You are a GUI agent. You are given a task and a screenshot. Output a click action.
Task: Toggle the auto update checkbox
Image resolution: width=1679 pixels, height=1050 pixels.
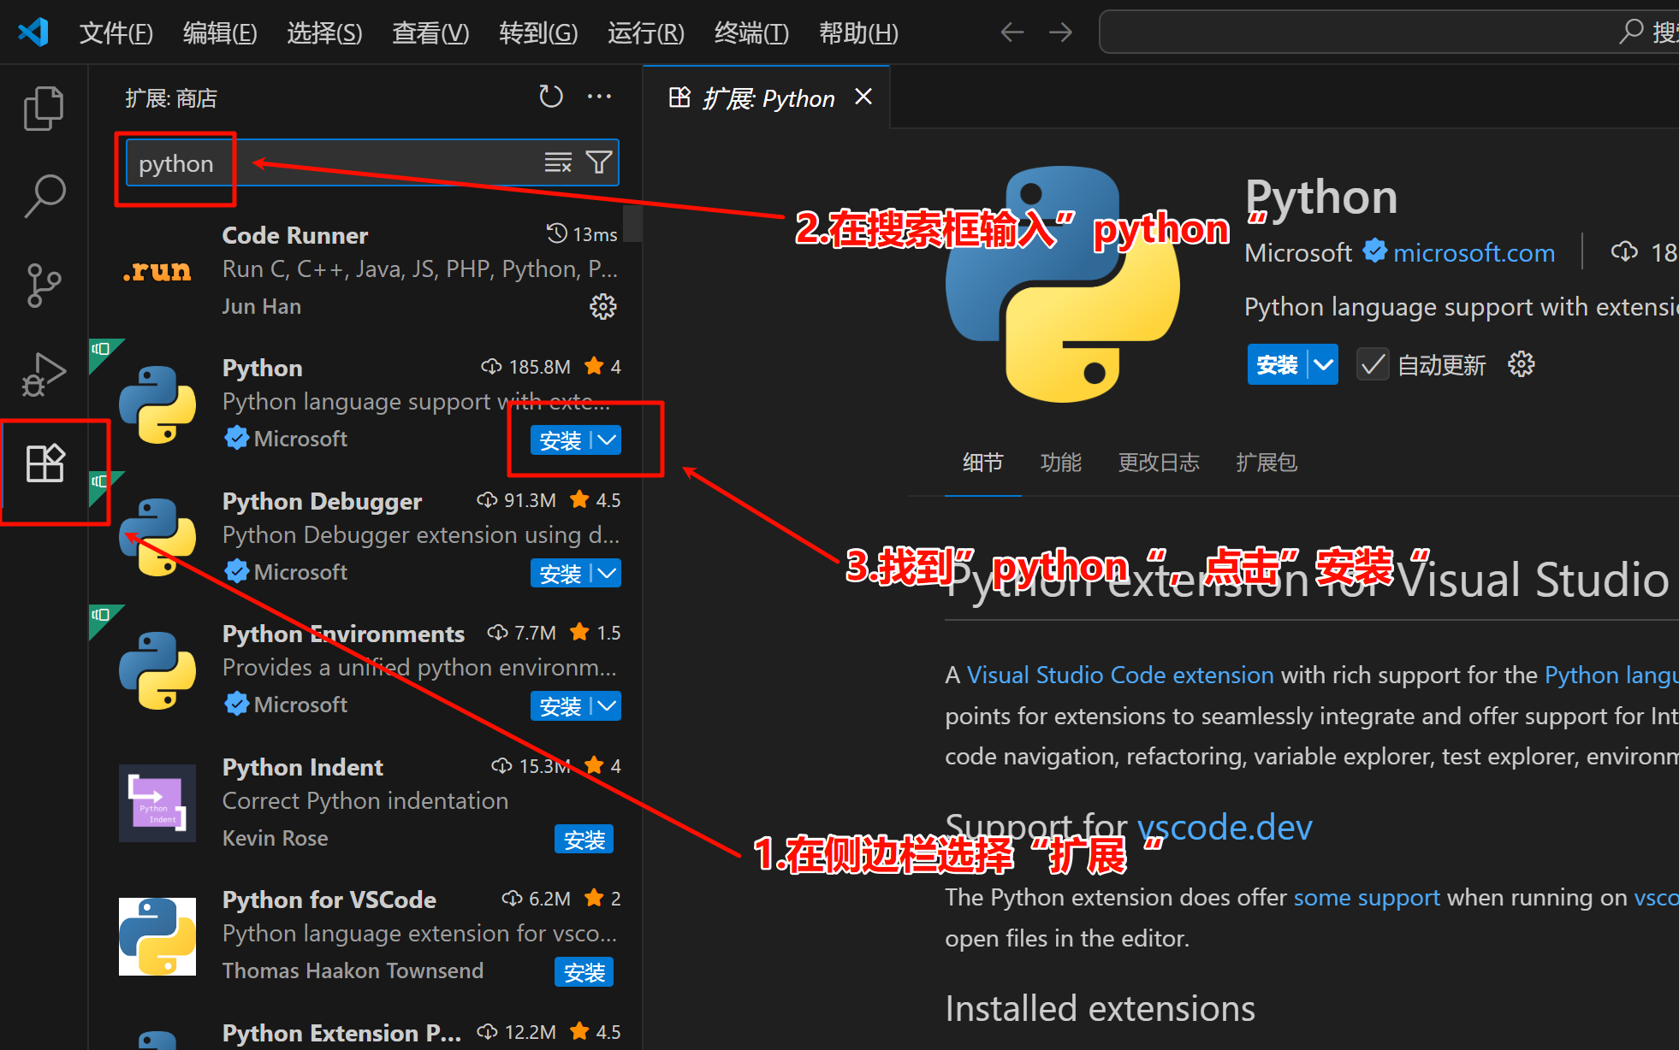[x=1373, y=365]
